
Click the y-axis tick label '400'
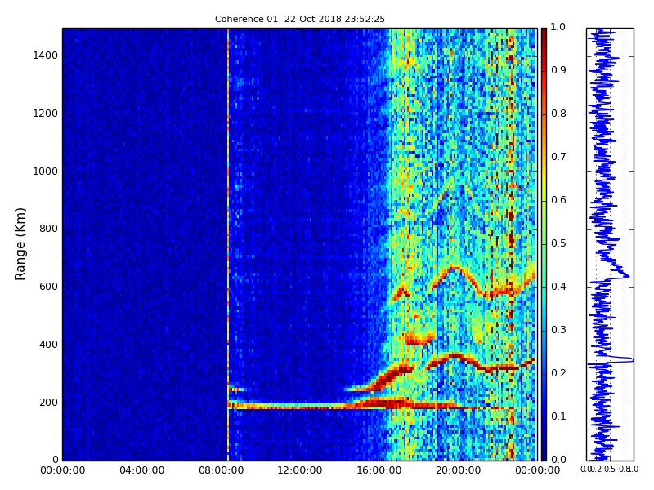coord(49,345)
